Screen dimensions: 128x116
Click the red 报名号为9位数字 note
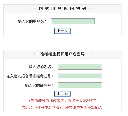(82, 101)
